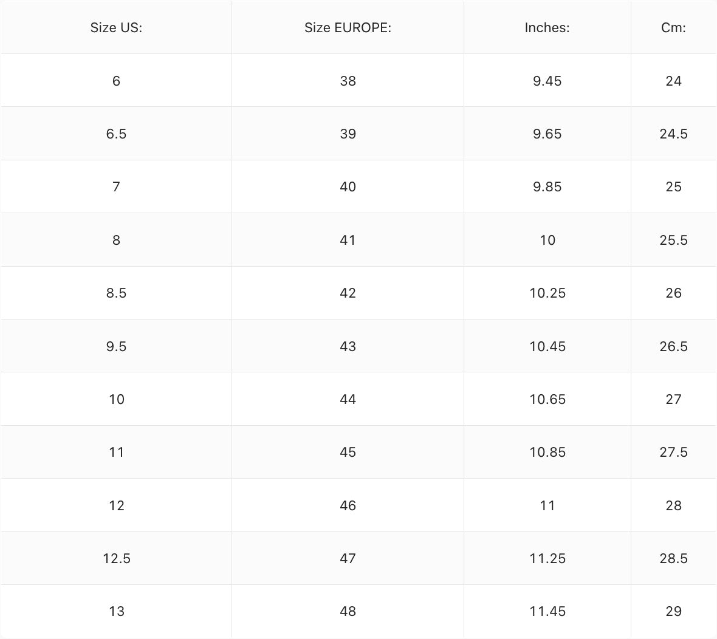Click Europe size 44 cell
The height and width of the screenshot is (639, 717).
(x=348, y=399)
